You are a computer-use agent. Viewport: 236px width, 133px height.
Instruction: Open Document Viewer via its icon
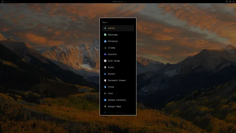point(105,81)
